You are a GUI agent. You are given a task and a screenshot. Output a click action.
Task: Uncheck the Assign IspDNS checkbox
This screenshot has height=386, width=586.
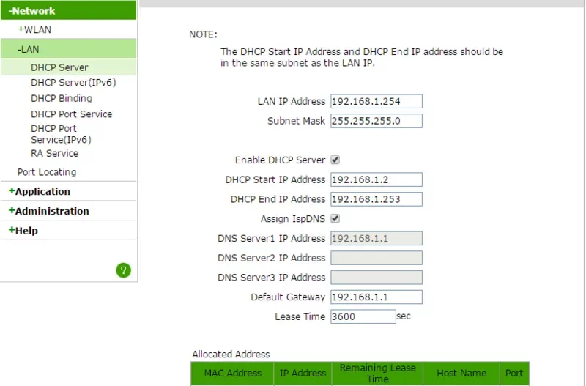[x=335, y=219]
